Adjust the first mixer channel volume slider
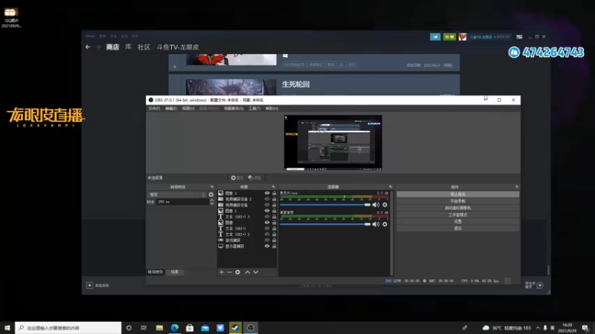The image size is (595, 334). point(325,205)
